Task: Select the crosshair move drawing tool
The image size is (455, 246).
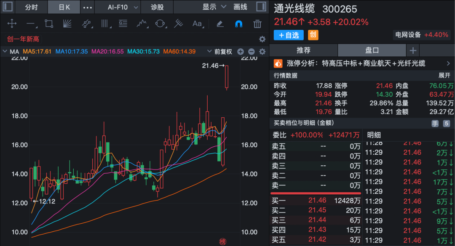Action: (12, 24)
